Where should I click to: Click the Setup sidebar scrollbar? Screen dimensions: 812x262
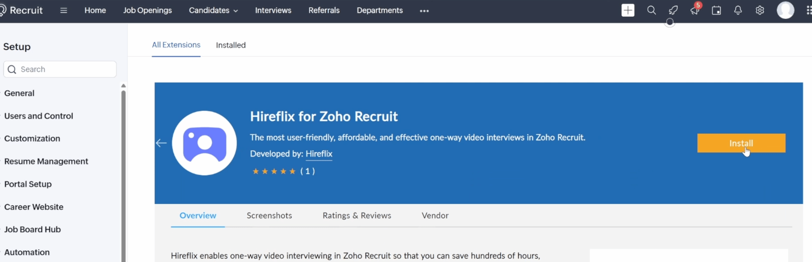[x=123, y=176]
